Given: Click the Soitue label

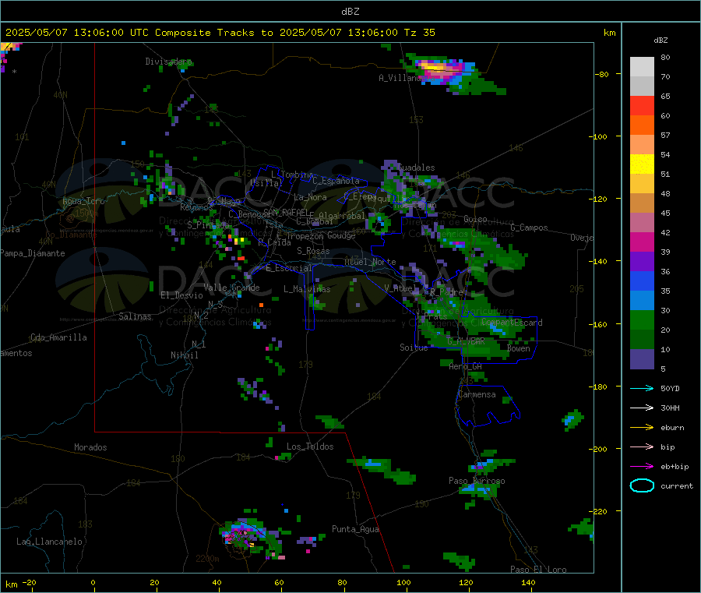Looking at the screenshot, I should pyautogui.click(x=414, y=348).
